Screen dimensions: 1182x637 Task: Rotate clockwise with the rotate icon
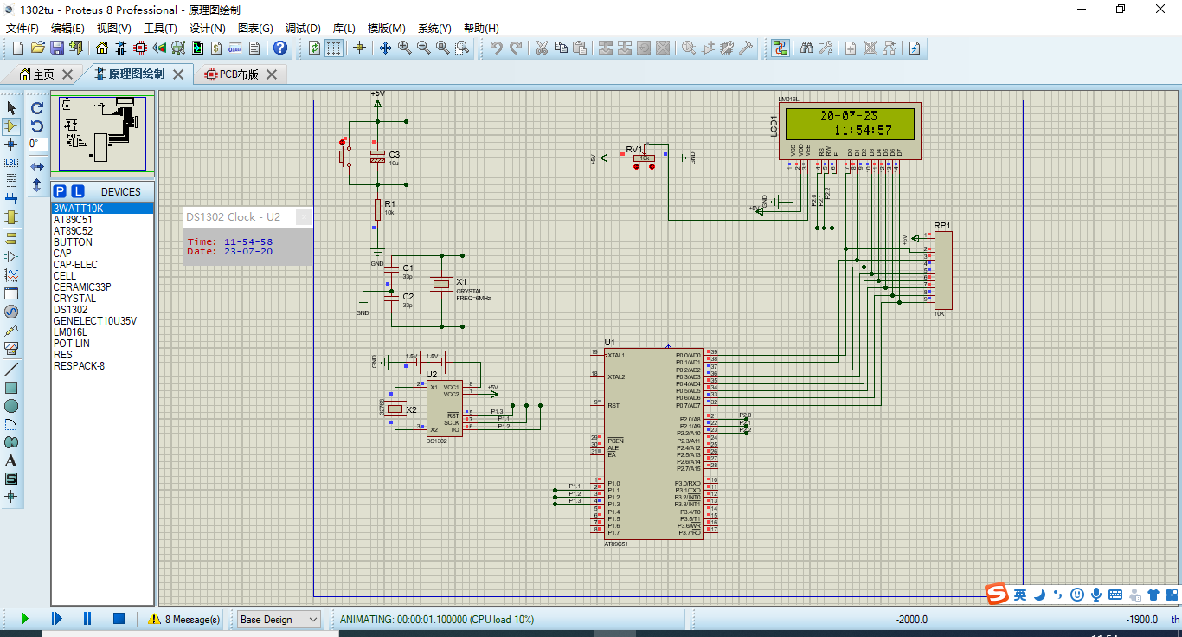[x=37, y=108]
